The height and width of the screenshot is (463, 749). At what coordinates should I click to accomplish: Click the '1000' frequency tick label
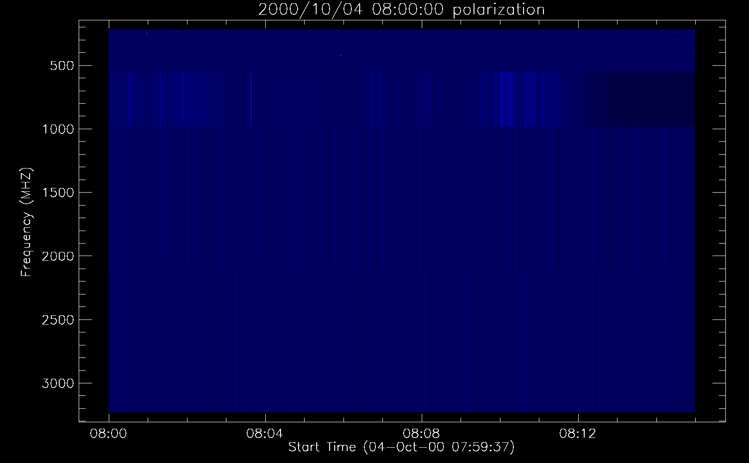click(x=57, y=129)
